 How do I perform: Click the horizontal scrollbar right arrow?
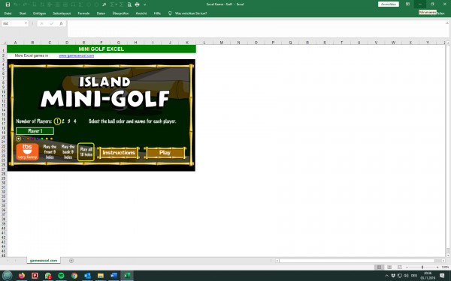point(443,261)
